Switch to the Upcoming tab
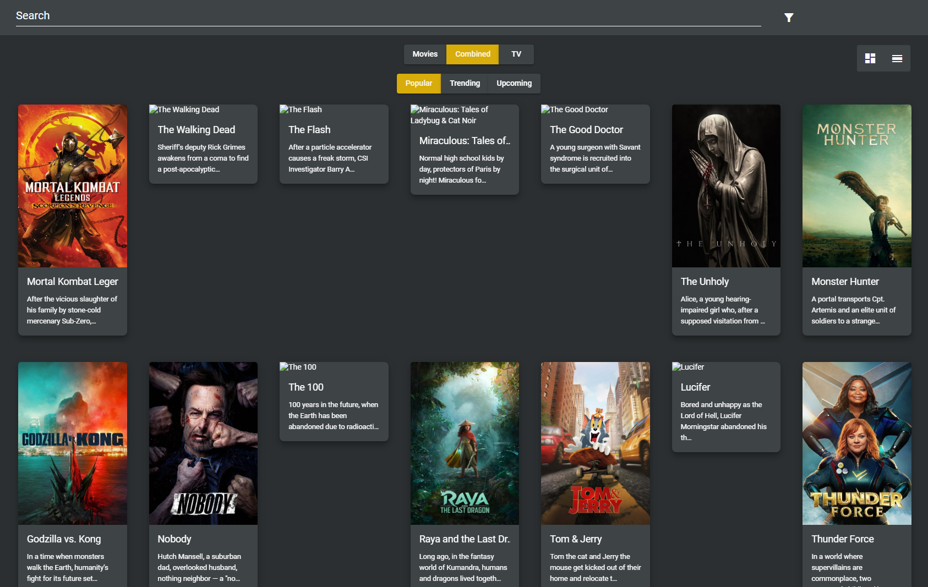The width and height of the screenshot is (928, 587). click(514, 83)
